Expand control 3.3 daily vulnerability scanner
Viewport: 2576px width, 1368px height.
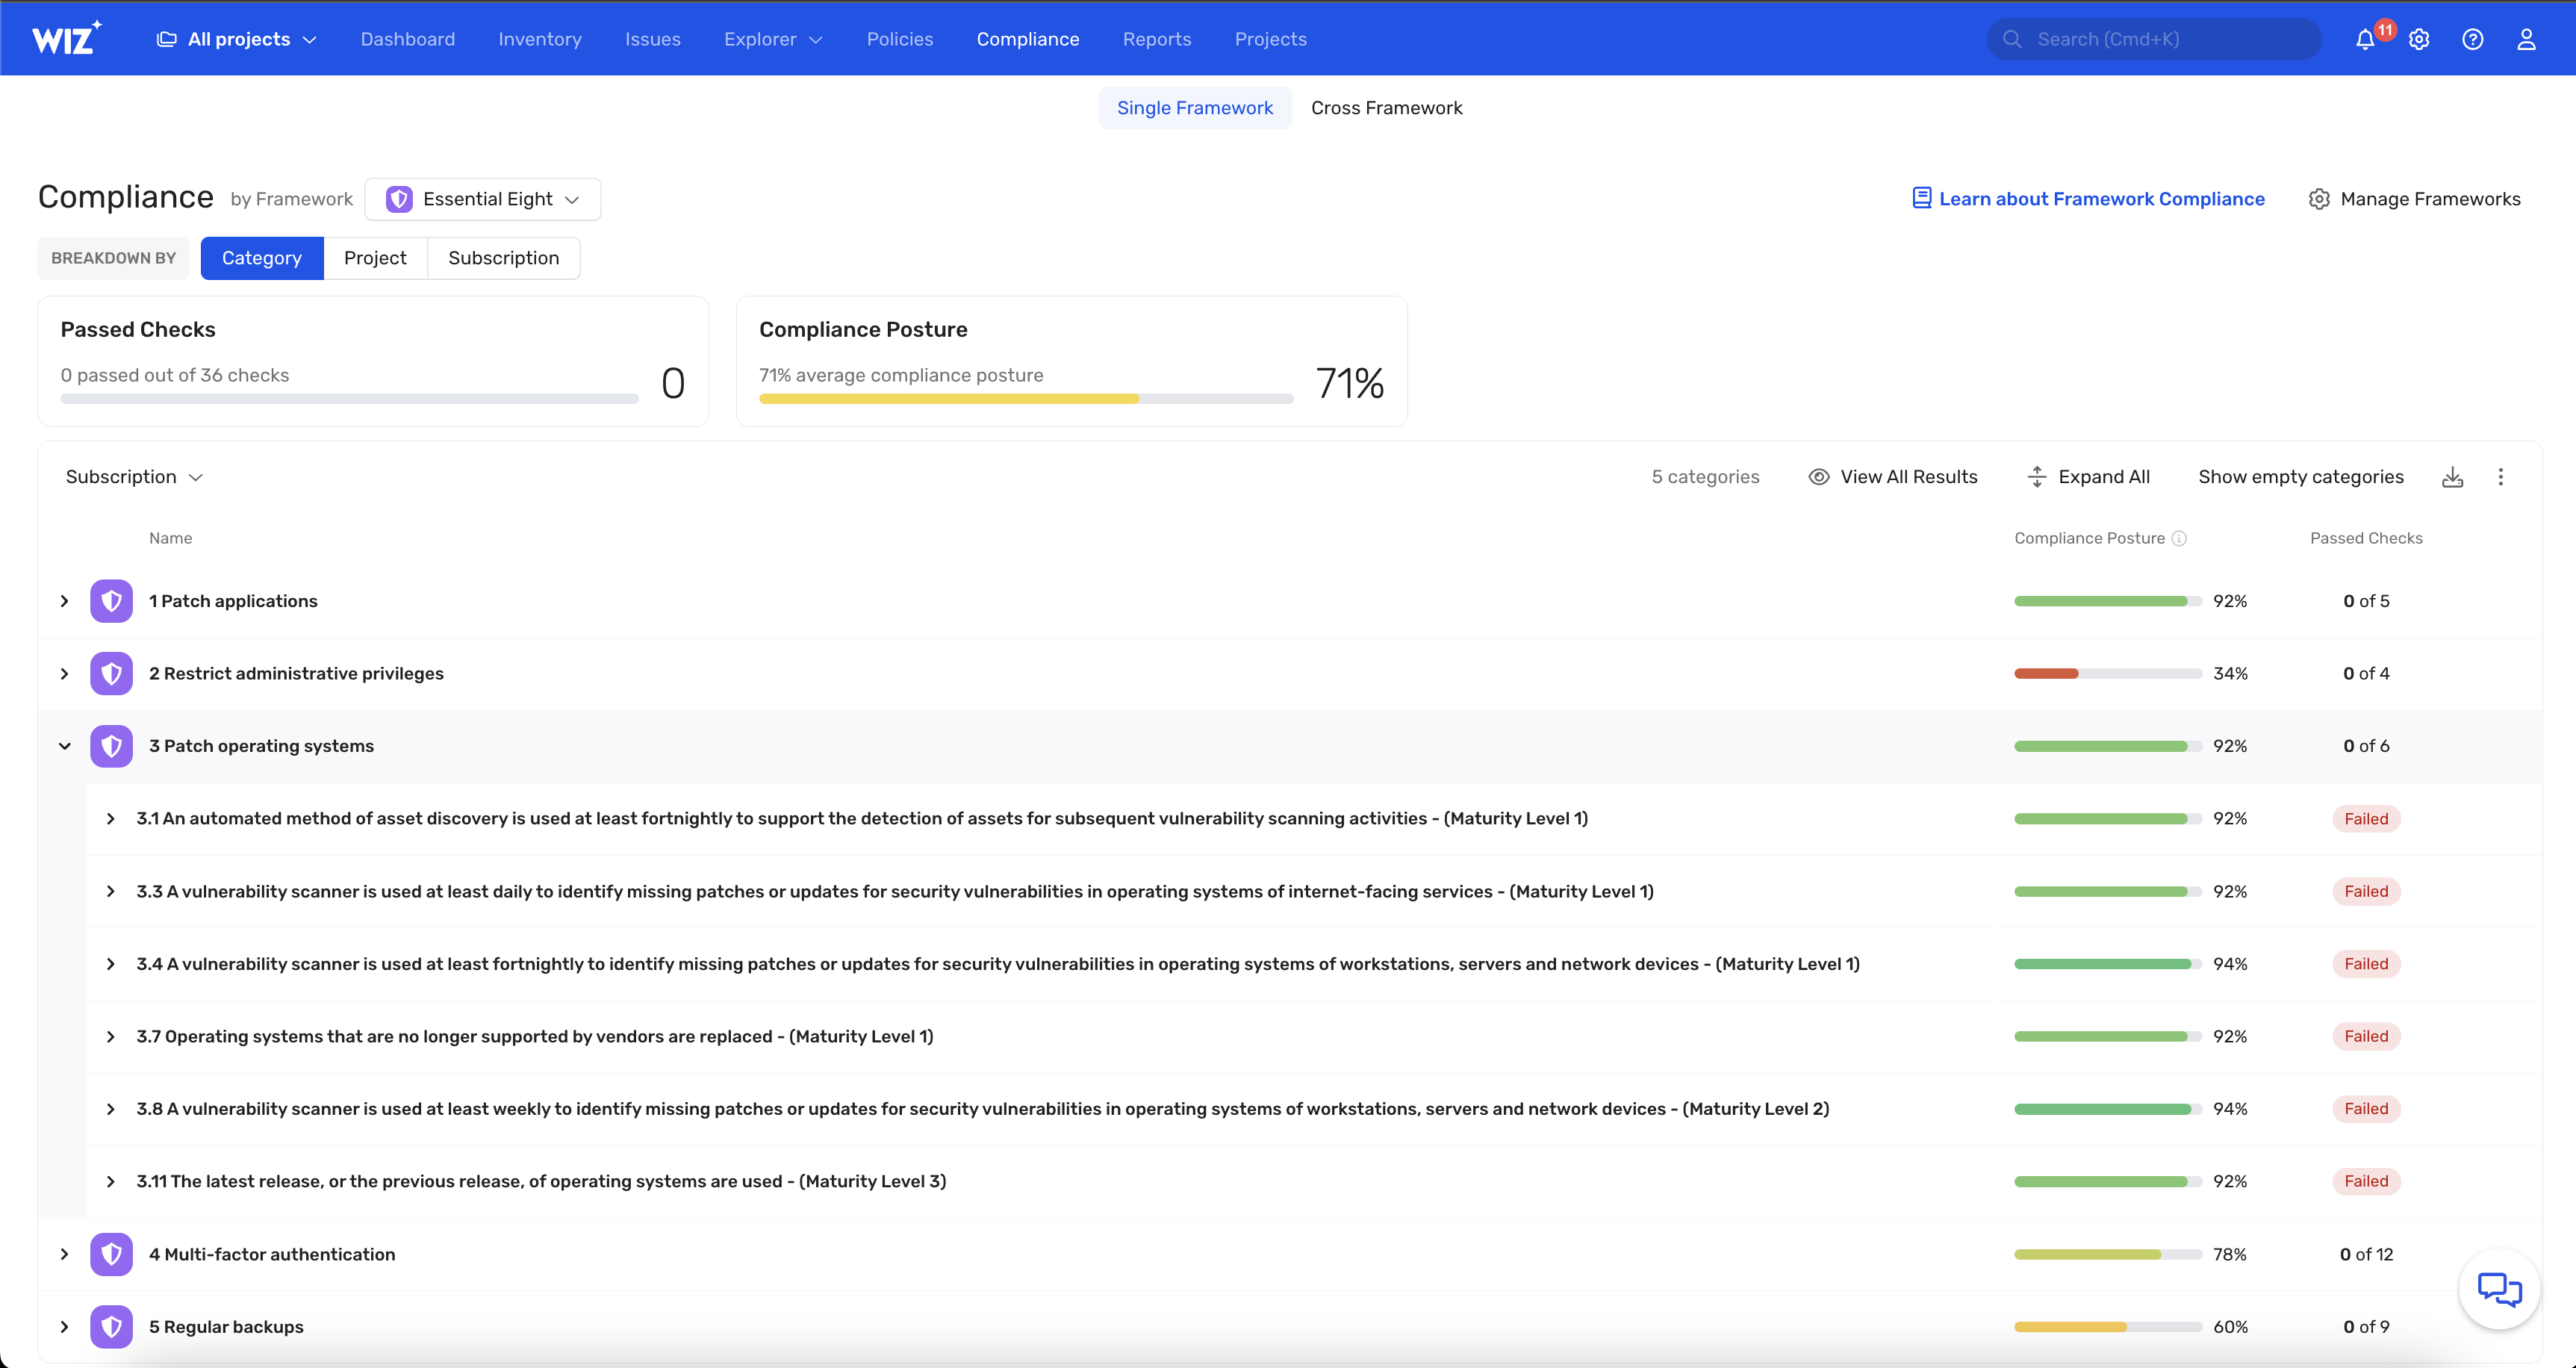[111, 891]
